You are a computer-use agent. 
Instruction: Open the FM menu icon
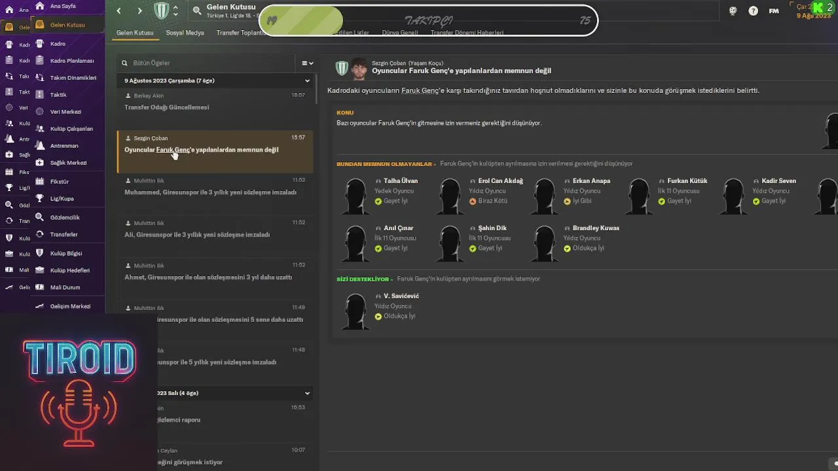774,10
